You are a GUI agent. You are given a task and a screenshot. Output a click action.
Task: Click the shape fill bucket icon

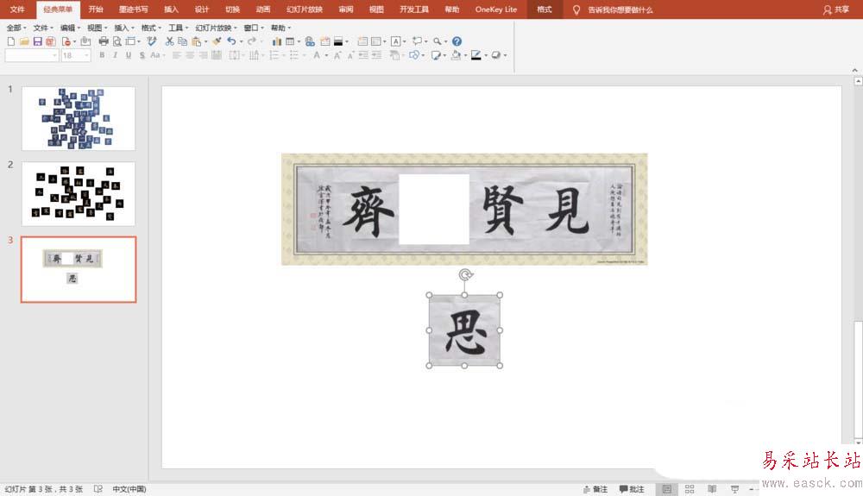(456, 55)
